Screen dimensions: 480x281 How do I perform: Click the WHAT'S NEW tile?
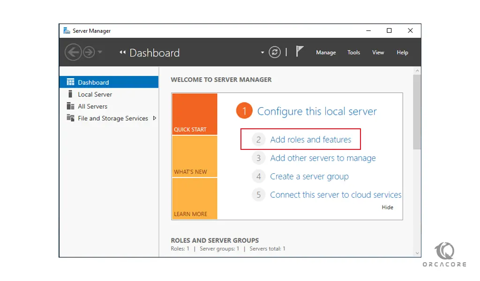point(195,156)
